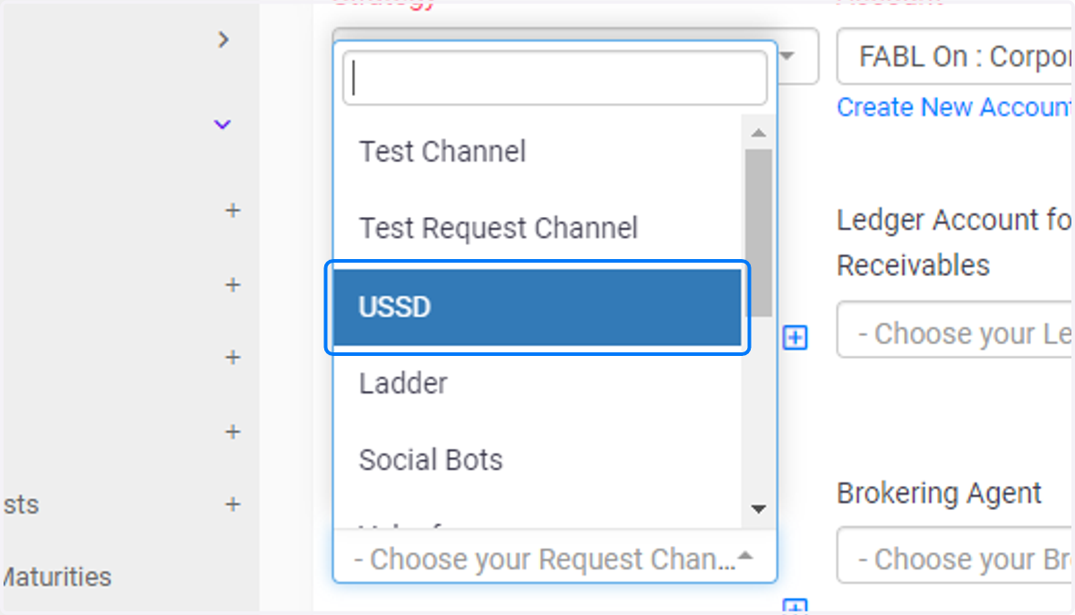This screenshot has height=615, width=1075.
Task: Select the Social Bots option
Action: point(537,460)
